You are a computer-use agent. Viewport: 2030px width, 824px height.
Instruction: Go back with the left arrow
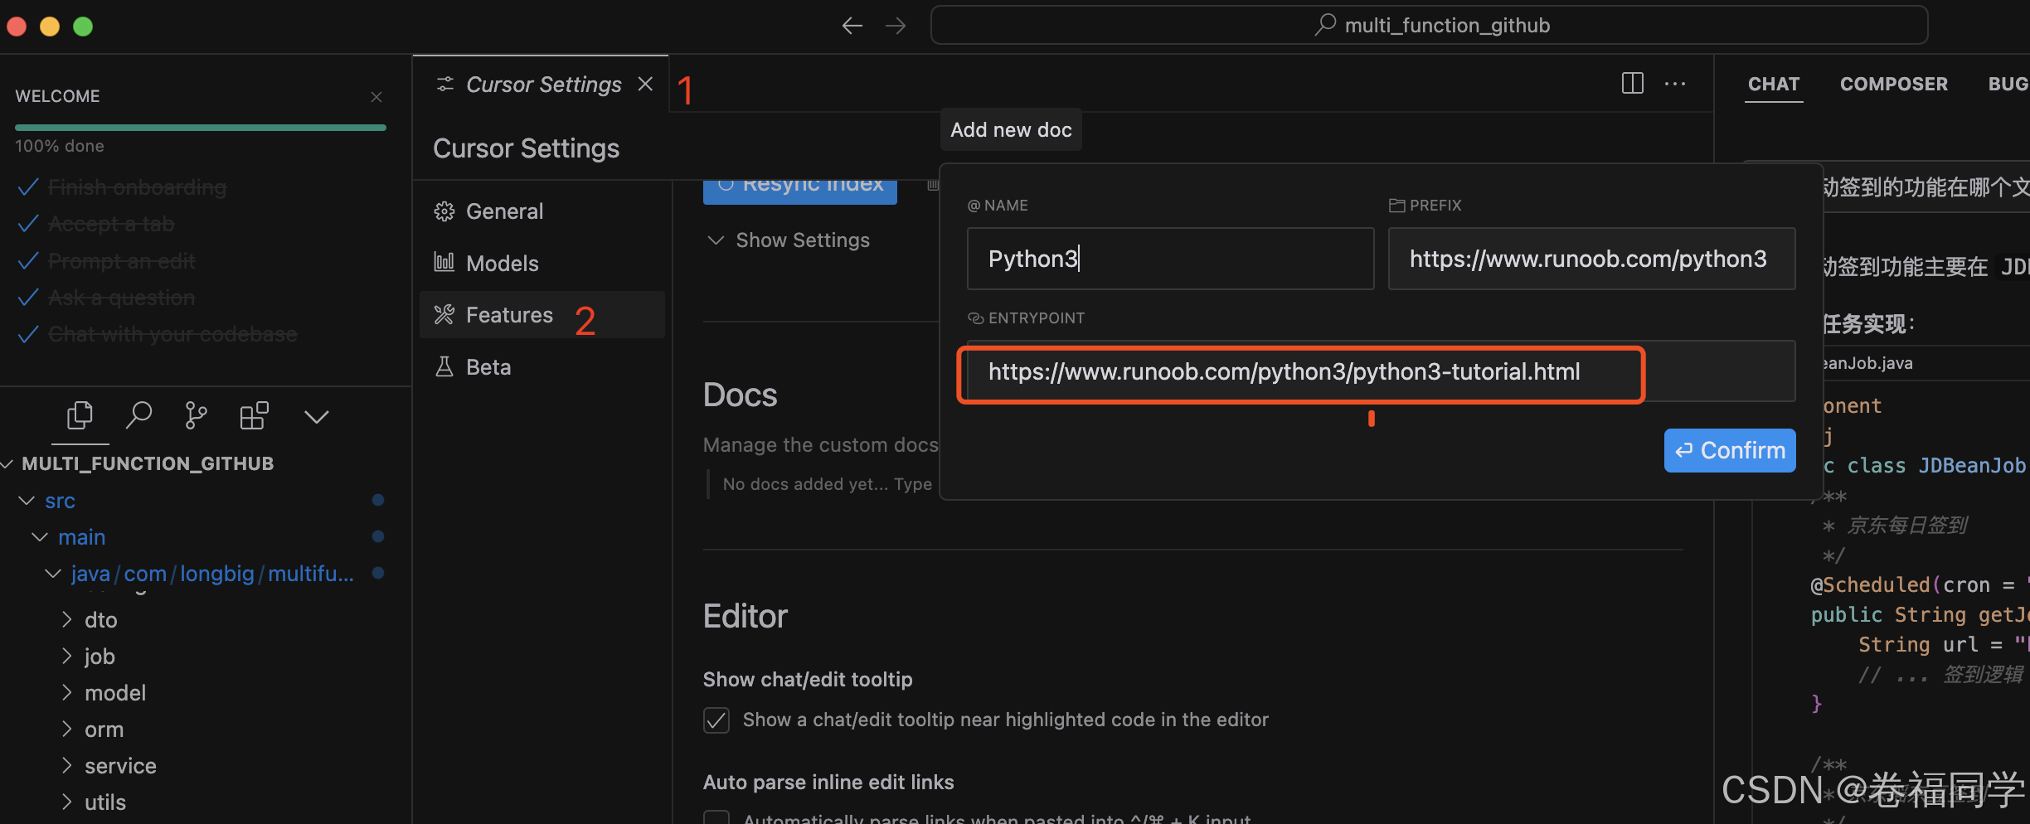tap(852, 26)
